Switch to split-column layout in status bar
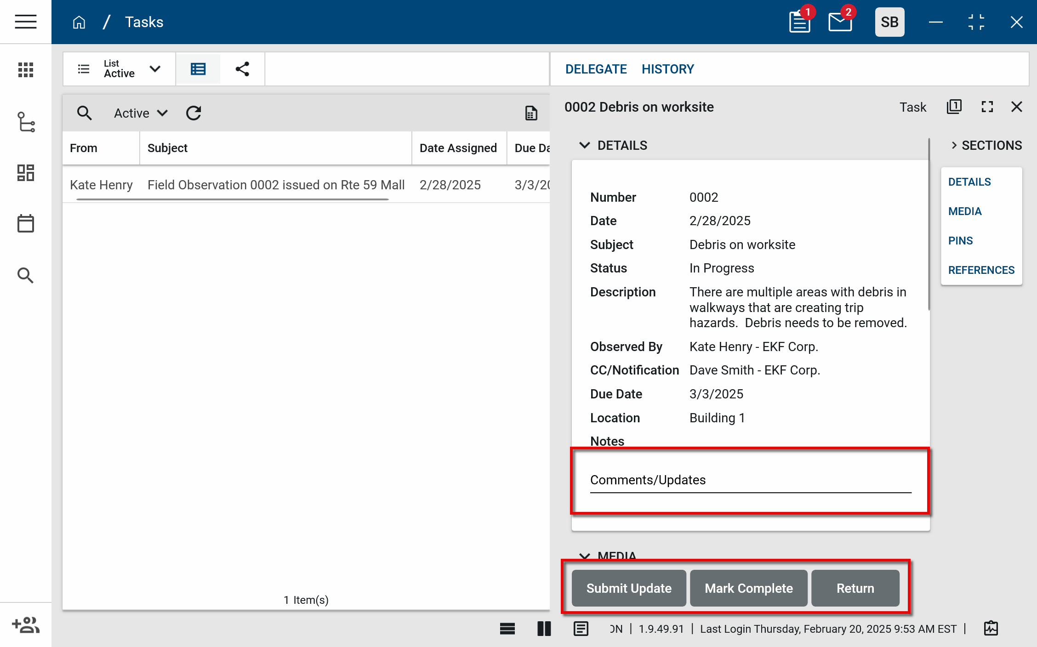1037x647 pixels. (x=544, y=629)
